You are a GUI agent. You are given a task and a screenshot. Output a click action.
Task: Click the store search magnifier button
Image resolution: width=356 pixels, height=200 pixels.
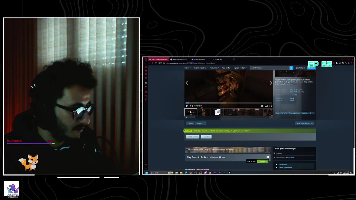click(x=291, y=68)
